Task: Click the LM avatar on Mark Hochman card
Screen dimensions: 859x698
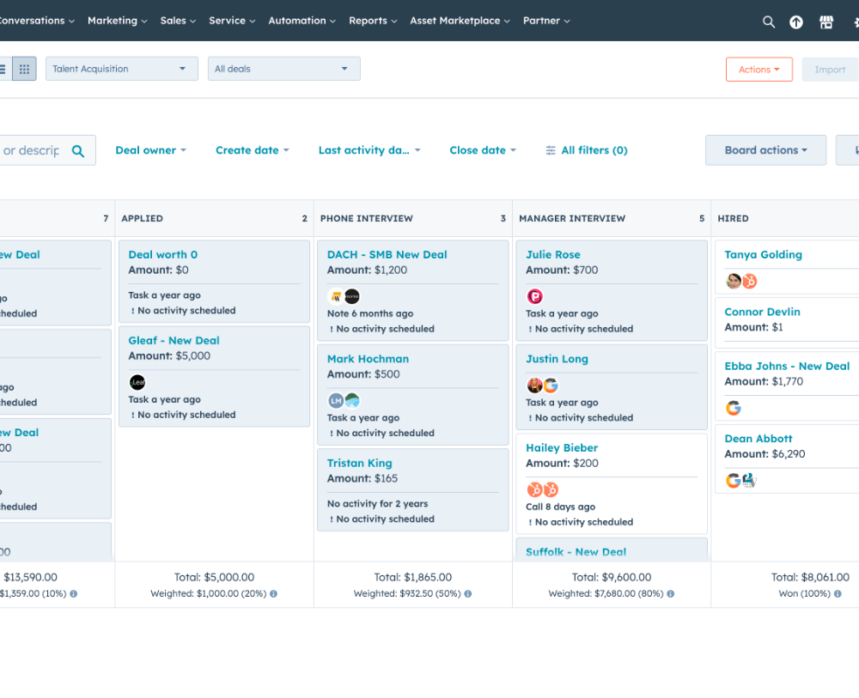Action: 336,401
